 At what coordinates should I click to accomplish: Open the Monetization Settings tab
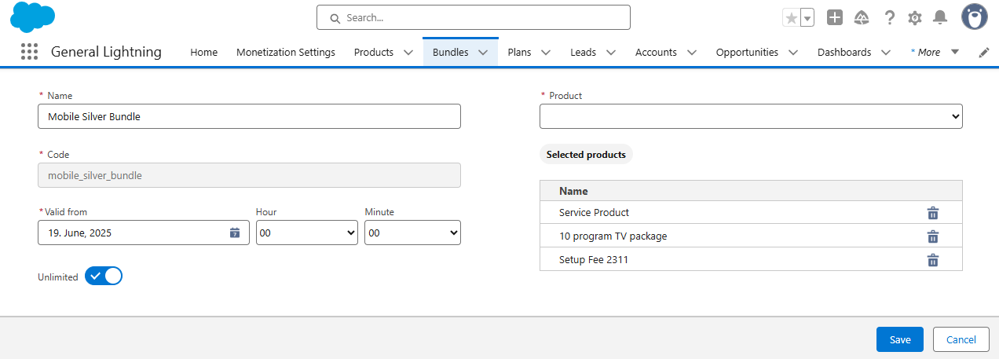click(286, 53)
